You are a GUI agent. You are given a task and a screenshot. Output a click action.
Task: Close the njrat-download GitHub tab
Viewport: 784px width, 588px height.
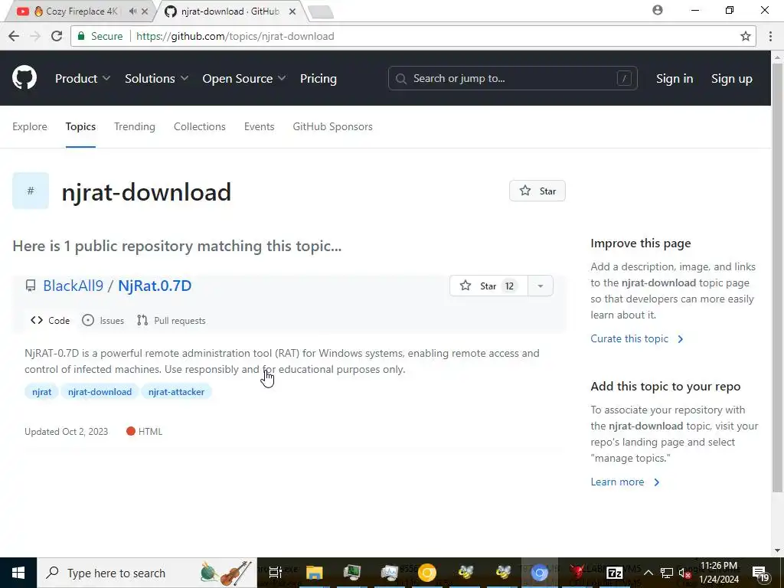pos(292,11)
